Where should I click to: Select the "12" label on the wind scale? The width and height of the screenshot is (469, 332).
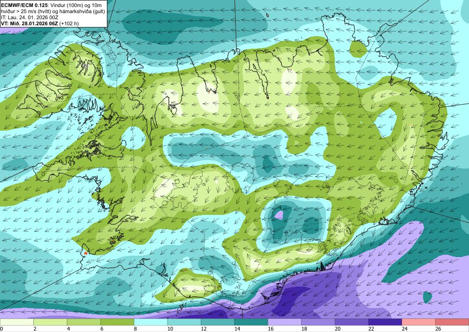click(x=204, y=329)
